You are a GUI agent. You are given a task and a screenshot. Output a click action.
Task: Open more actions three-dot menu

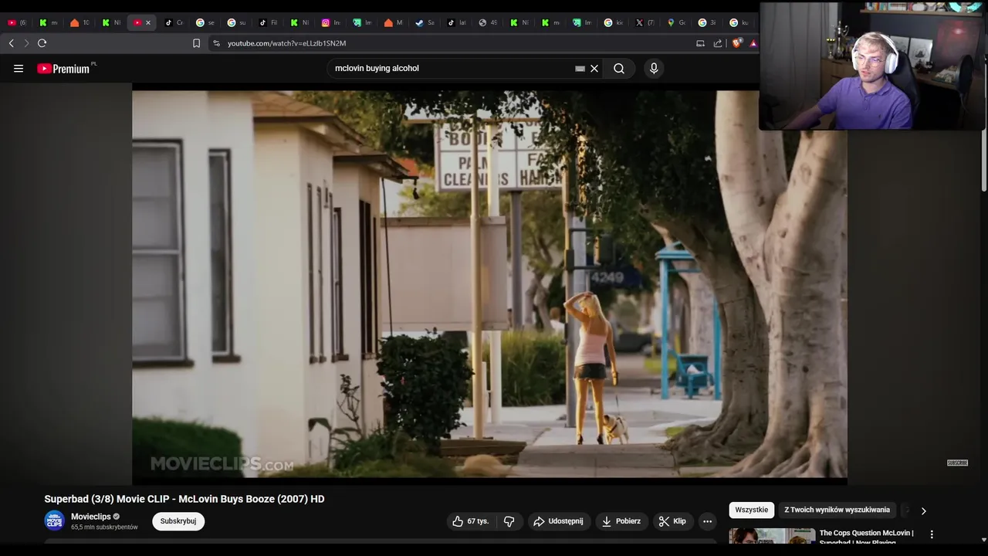(x=707, y=521)
